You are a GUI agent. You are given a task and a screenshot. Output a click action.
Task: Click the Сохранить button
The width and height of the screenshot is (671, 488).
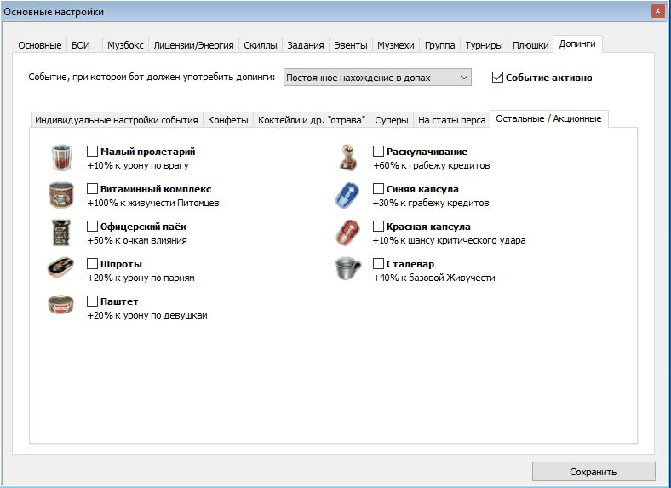pyautogui.click(x=594, y=471)
